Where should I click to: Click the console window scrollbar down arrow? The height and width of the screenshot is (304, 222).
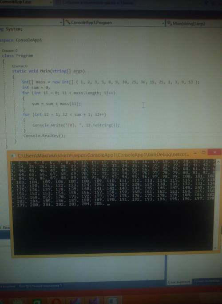[x=215, y=248]
